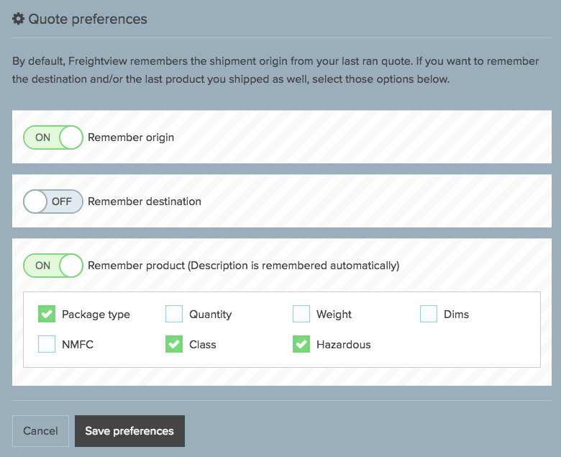
Task: Select the NMFC checkbox
Action: (47, 344)
